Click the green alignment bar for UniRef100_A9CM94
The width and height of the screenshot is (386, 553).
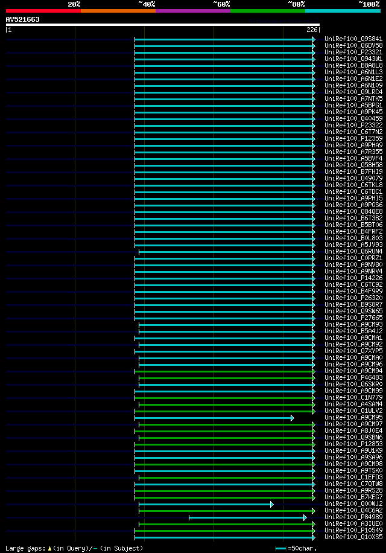pyautogui.click(x=224, y=371)
